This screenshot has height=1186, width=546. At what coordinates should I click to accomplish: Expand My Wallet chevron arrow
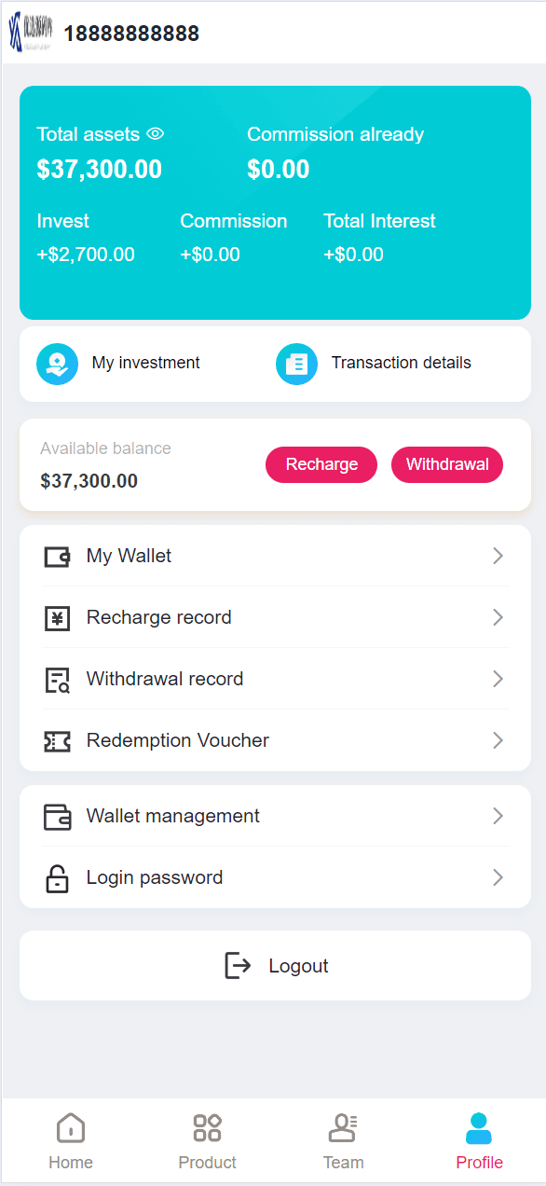point(498,557)
